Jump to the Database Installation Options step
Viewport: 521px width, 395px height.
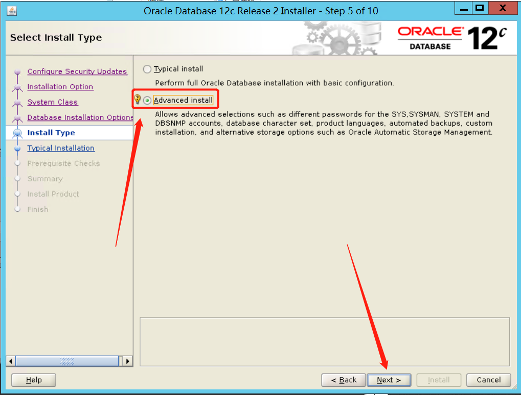pos(80,117)
